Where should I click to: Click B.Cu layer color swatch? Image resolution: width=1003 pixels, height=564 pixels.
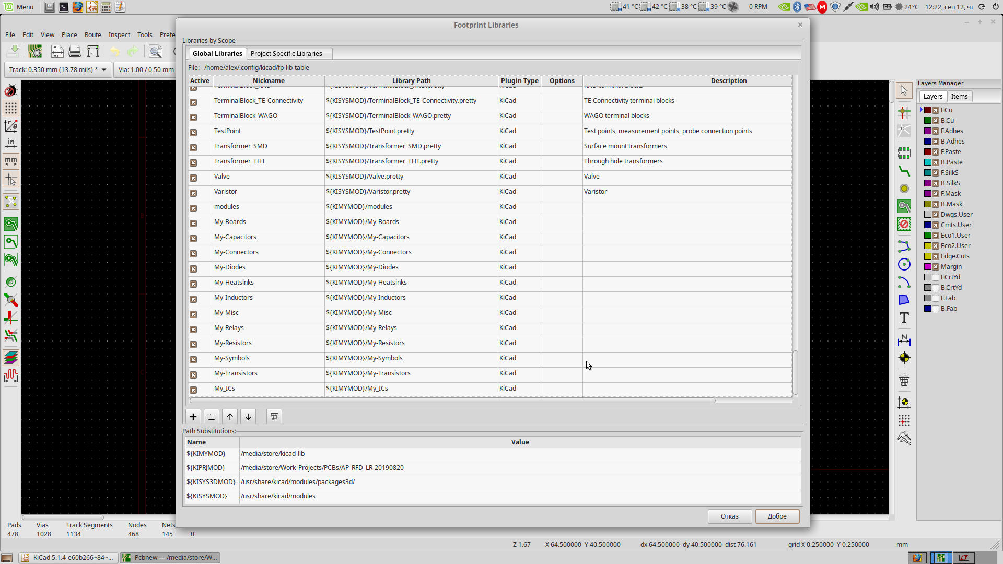[927, 121]
